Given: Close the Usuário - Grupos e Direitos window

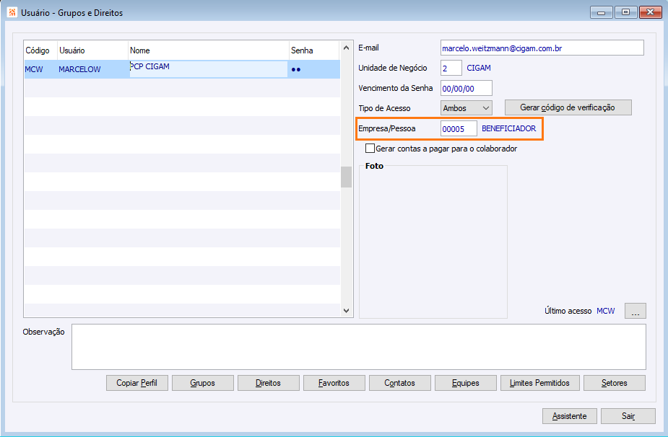Looking at the screenshot, I should tap(650, 12).
